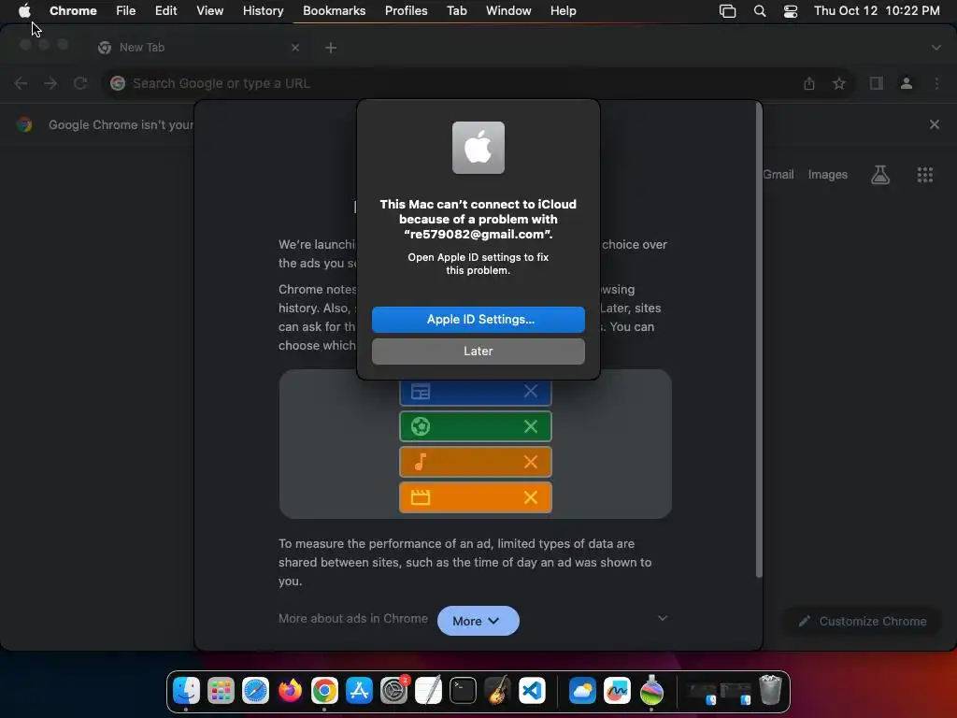Image resolution: width=957 pixels, height=718 pixels.
Task: Bookmark this tab with the star icon
Action: coord(839,83)
